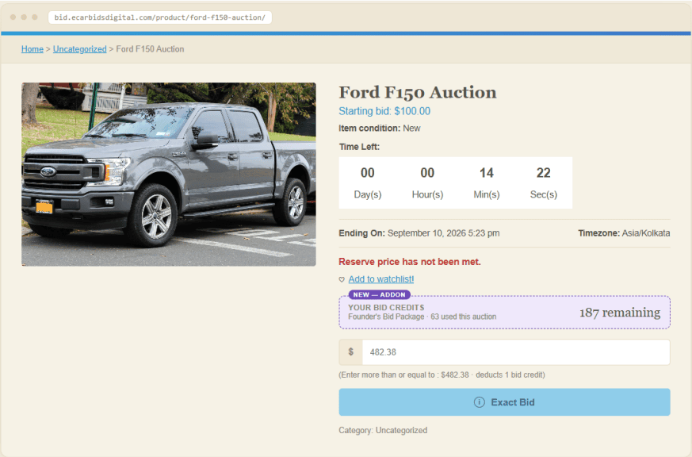Click the Add to watchlist! link

(x=381, y=279)
